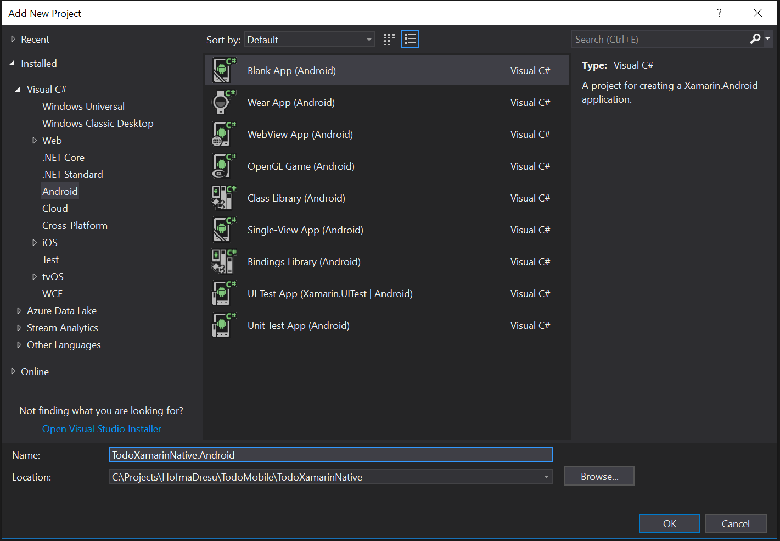Expand the iOS category
Screen dimensions: 780x541
[34, 243]
